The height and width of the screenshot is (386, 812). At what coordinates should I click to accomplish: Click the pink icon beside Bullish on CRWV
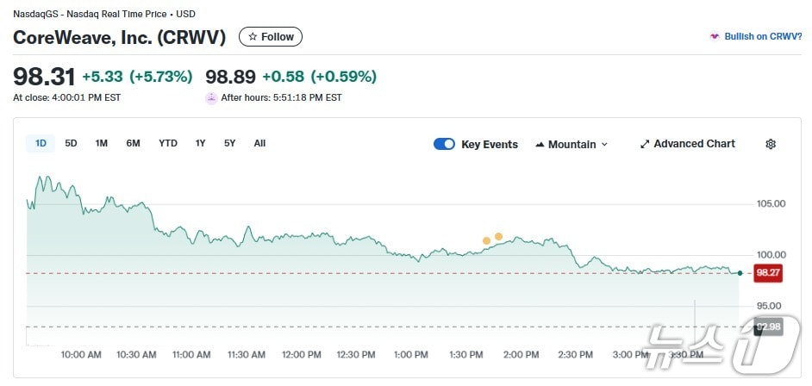click(714, 37)
